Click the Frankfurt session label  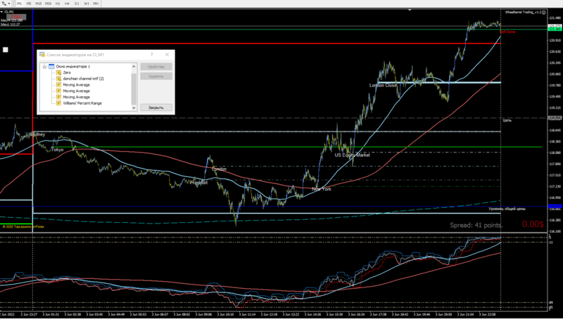point(199,183)
